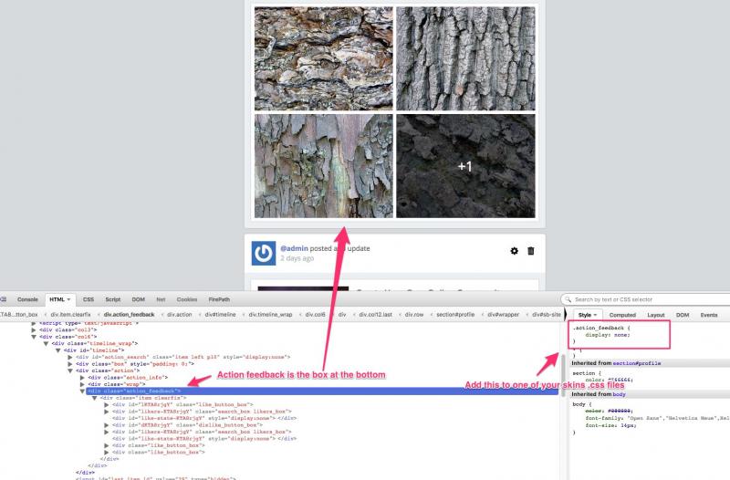Viewport: 730px width, 480px height.
Task: Expand the div class="action_info" node
Action: pos(84,377)
